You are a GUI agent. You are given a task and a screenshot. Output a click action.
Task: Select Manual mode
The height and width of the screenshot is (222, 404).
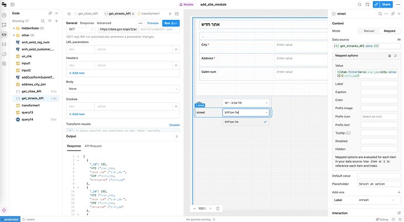tap(369, 31)
